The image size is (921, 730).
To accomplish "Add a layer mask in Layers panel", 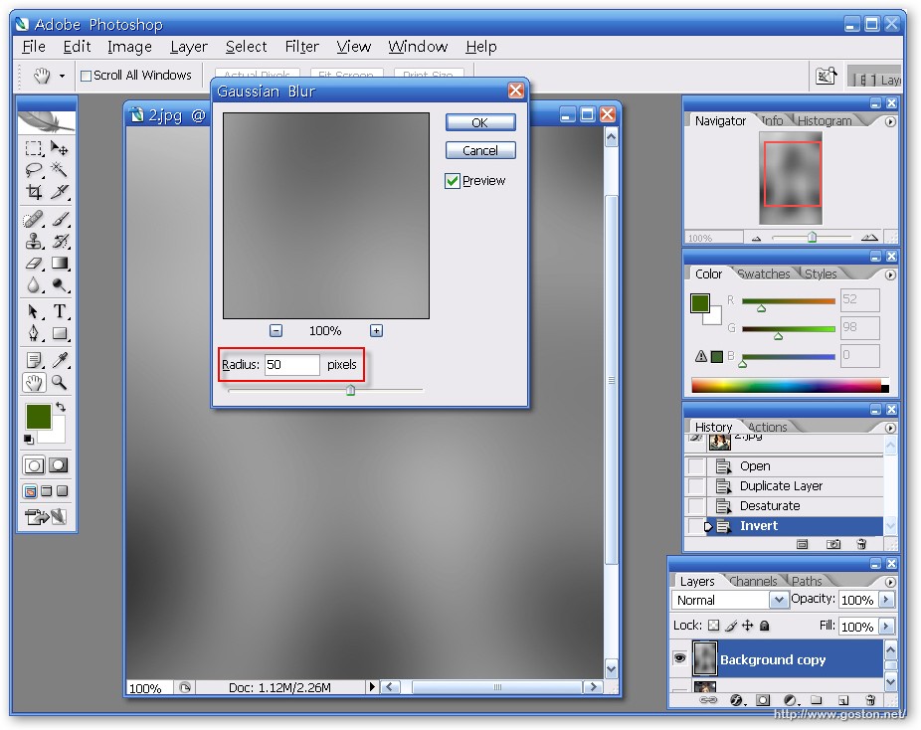I will point(763,700).
